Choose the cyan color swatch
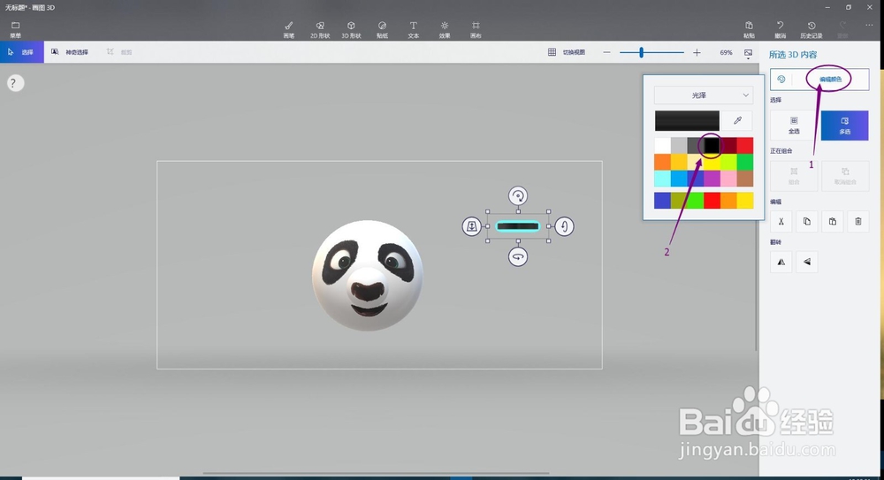 pyautogui.click(x=662, y=179)
